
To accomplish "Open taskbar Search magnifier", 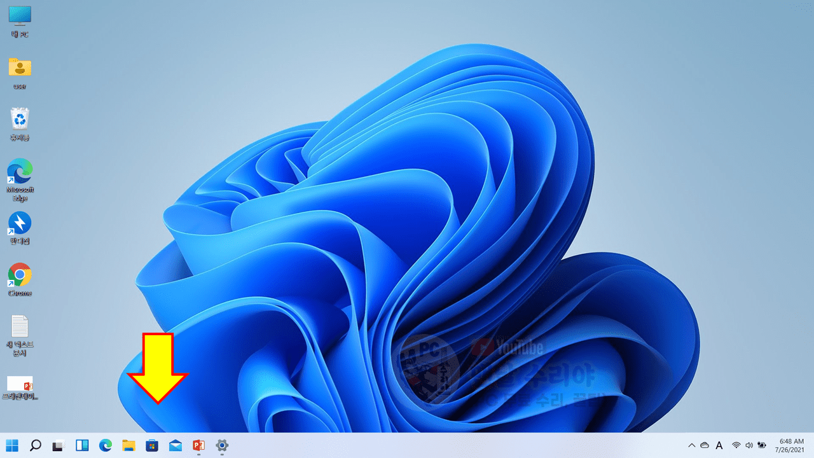I will (x=36, y=445).
